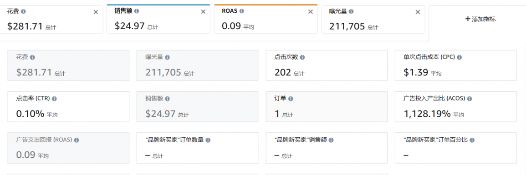
Task: Open info icon in grid 曝光量 tile
Action: pyautogui.click(x=168, y=57)
